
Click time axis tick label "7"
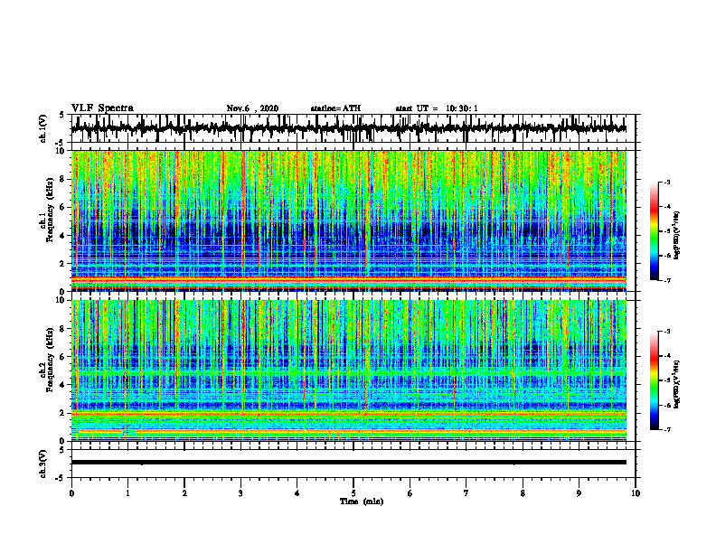click(466, 493)
